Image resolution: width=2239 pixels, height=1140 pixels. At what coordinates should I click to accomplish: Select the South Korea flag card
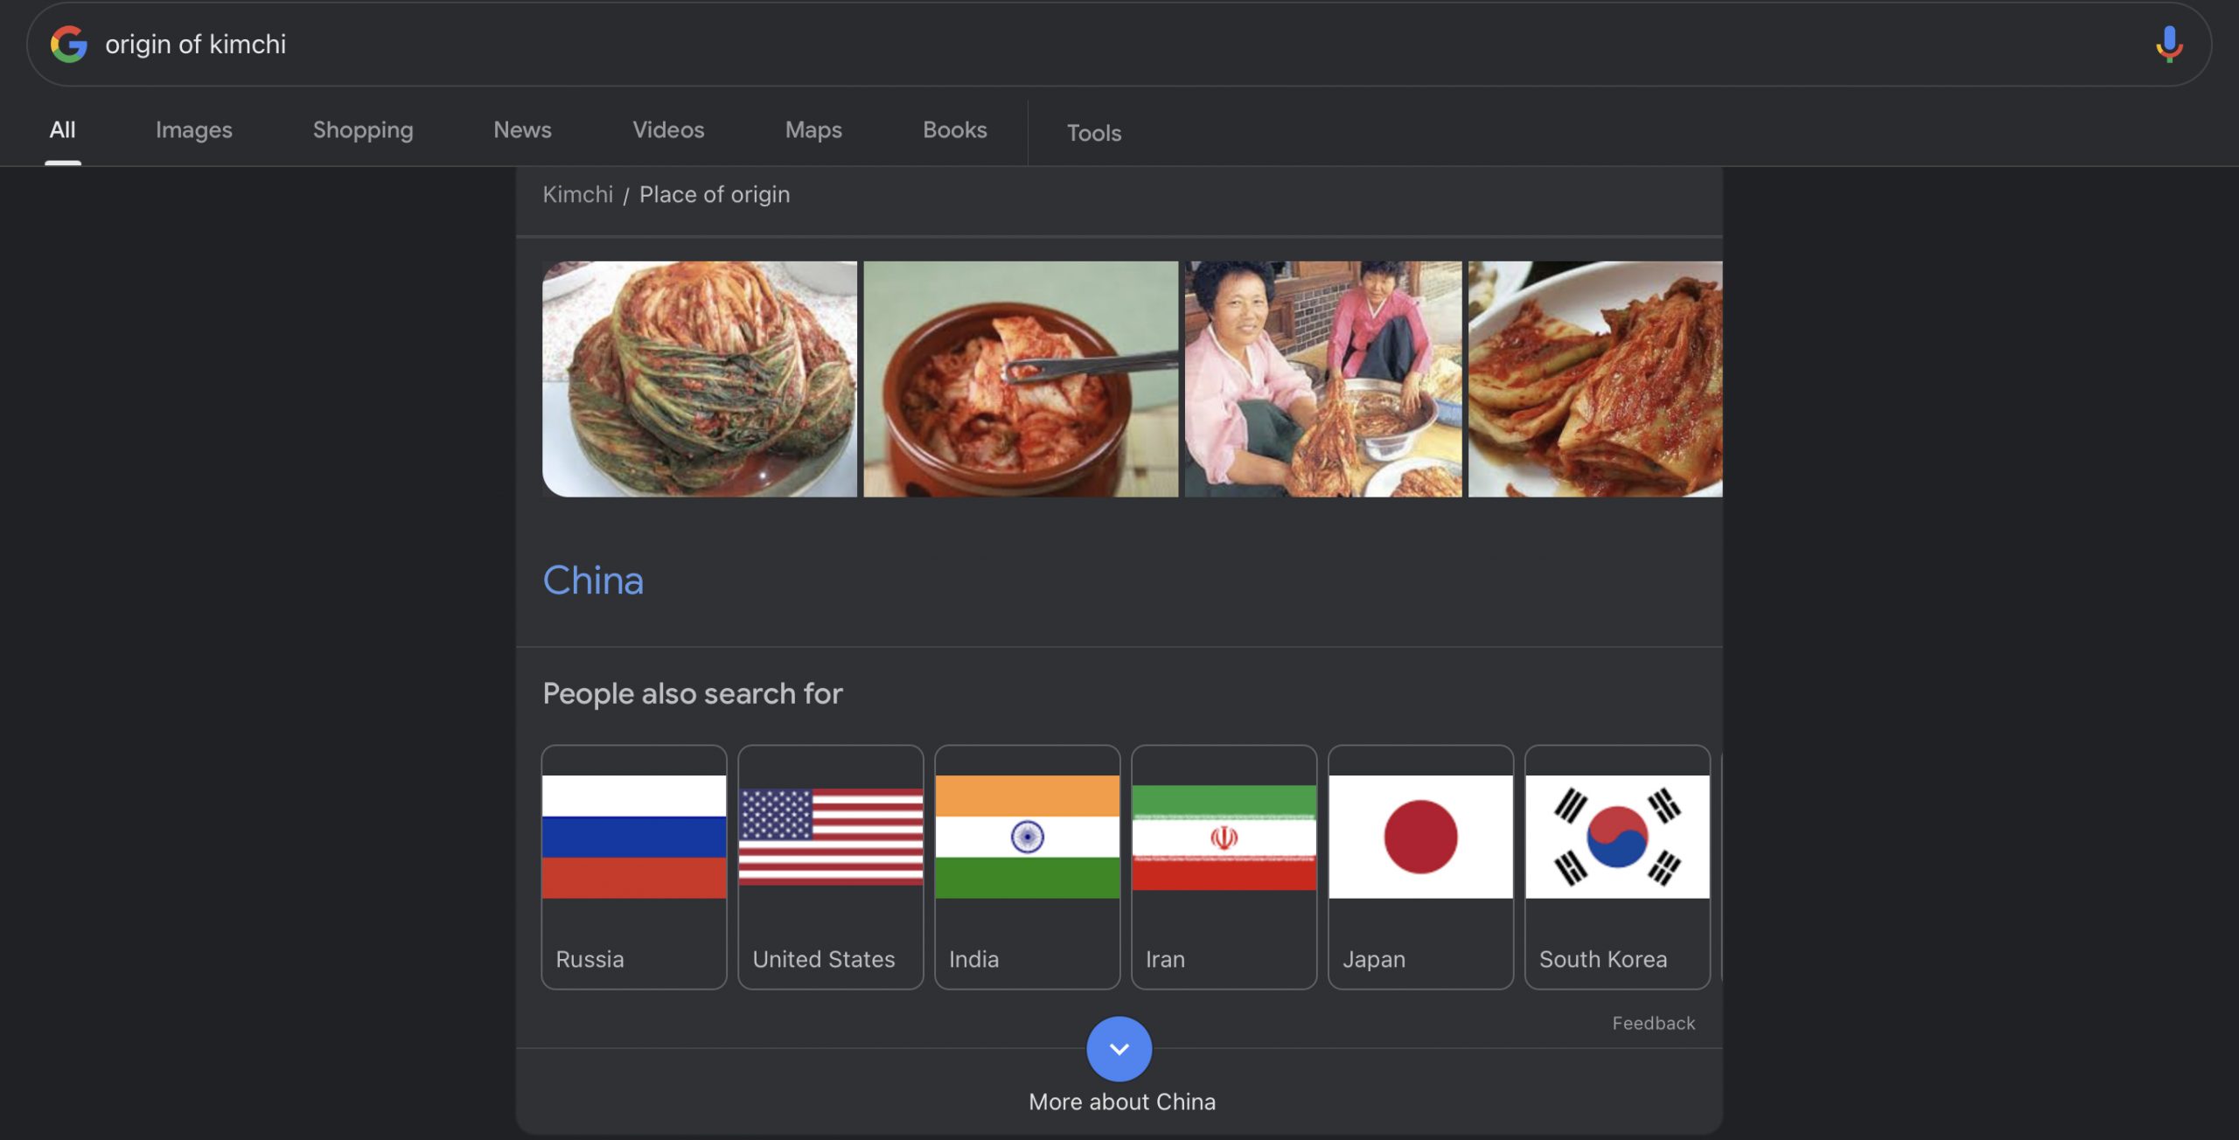(1617, 866)
